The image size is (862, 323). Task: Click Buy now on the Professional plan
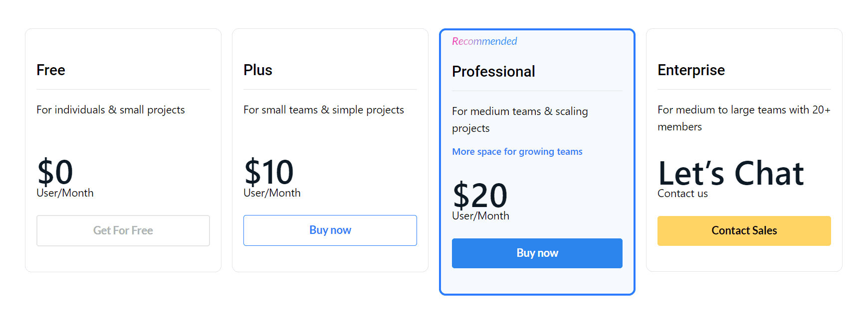[x=537, y=253]
